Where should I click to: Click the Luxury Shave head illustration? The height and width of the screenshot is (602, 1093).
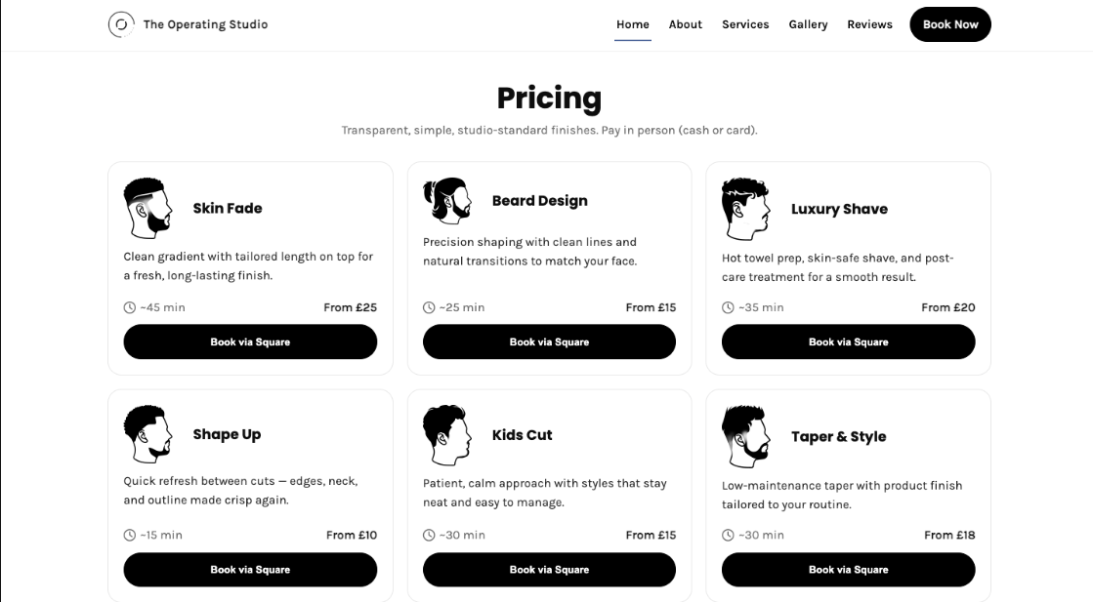745,209
